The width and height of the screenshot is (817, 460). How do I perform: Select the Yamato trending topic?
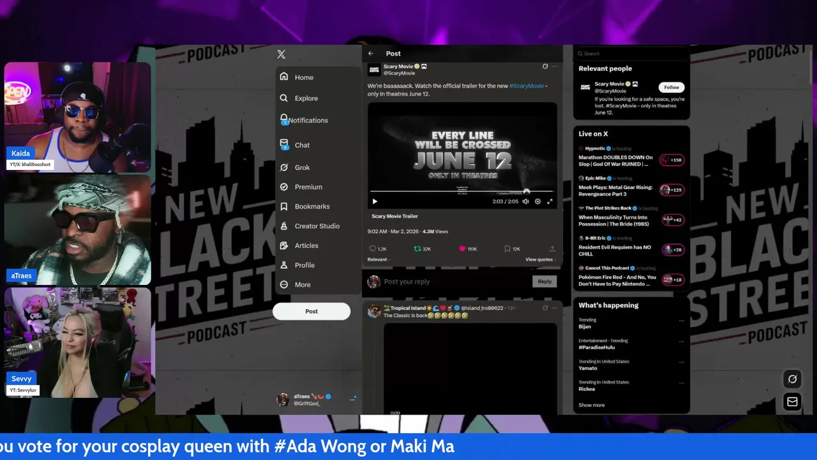(x=588, y=368)
